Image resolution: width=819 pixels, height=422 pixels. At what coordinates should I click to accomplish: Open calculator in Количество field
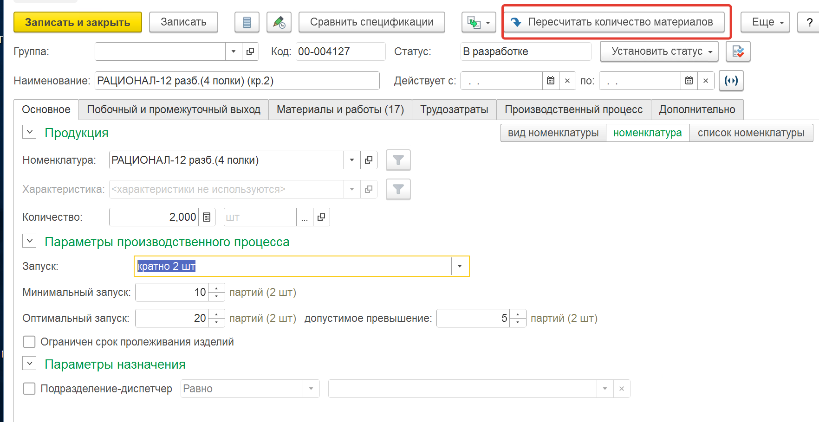click(x=207, y=217)
